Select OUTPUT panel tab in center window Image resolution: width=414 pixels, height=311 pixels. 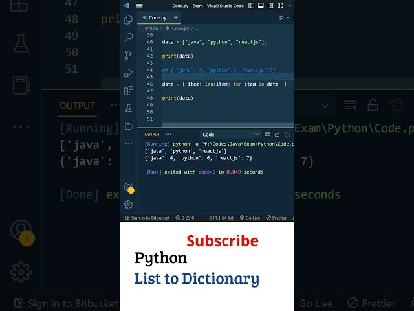point(152,135)
